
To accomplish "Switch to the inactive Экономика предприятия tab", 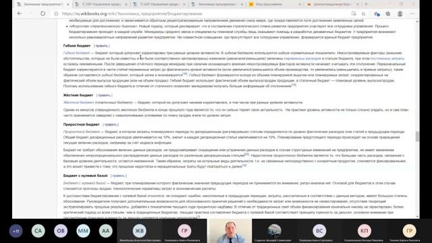I will (217, 4).
